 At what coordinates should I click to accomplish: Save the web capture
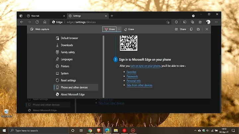coord(198,29)
